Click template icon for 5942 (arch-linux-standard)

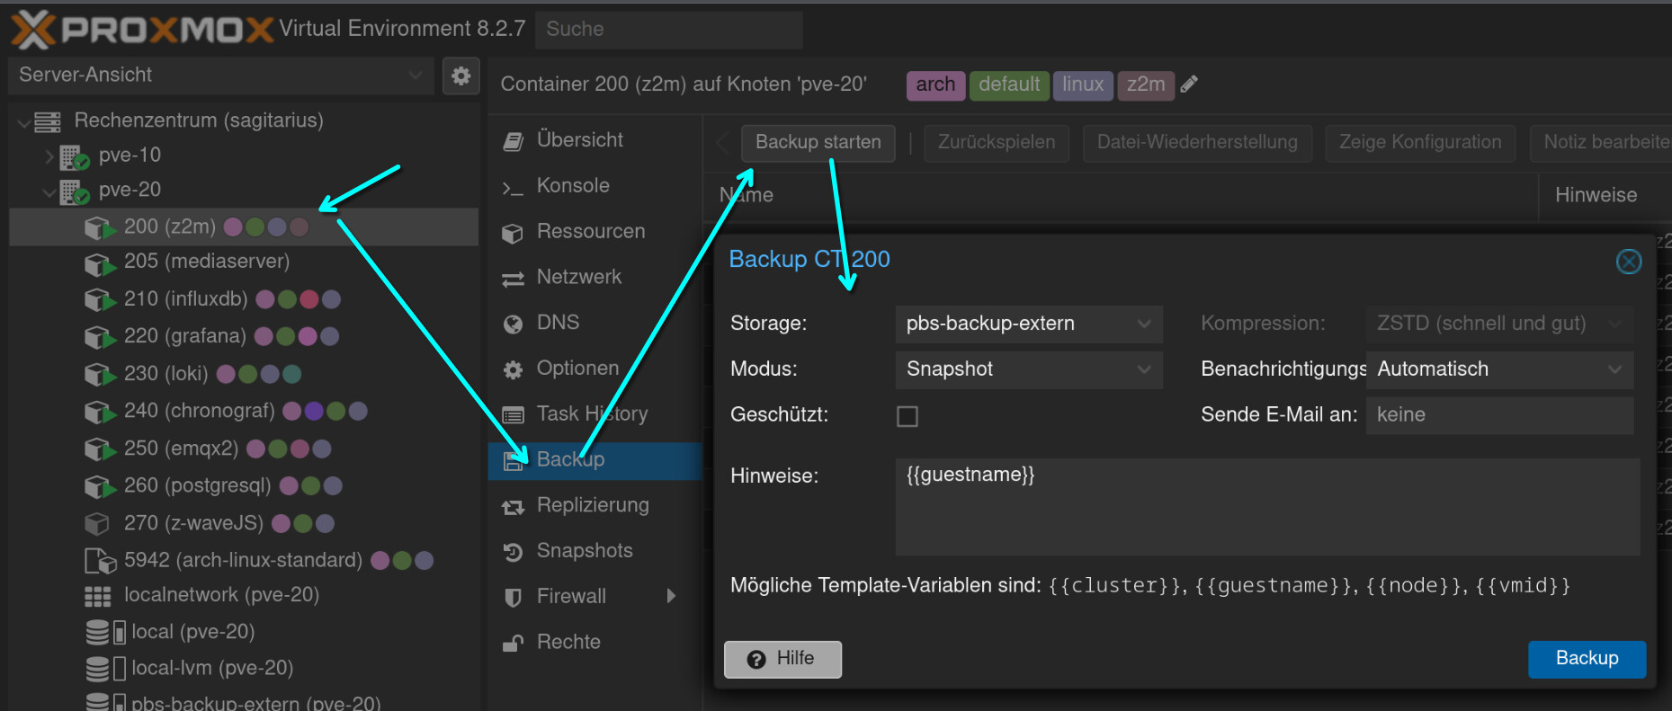(100, 561)
